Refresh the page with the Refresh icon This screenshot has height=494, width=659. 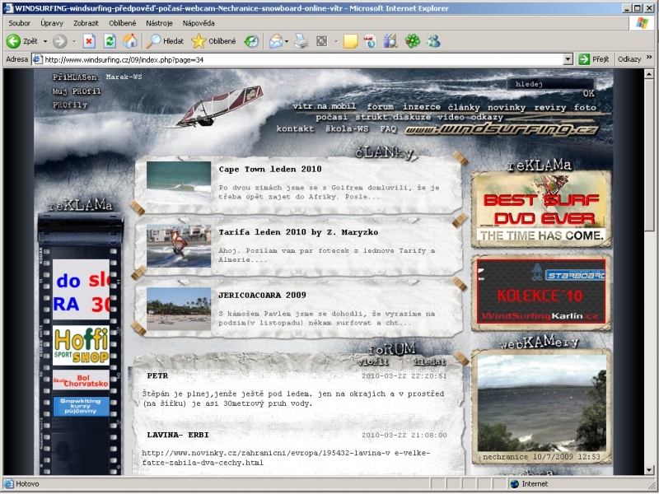(x=110, y=41)
